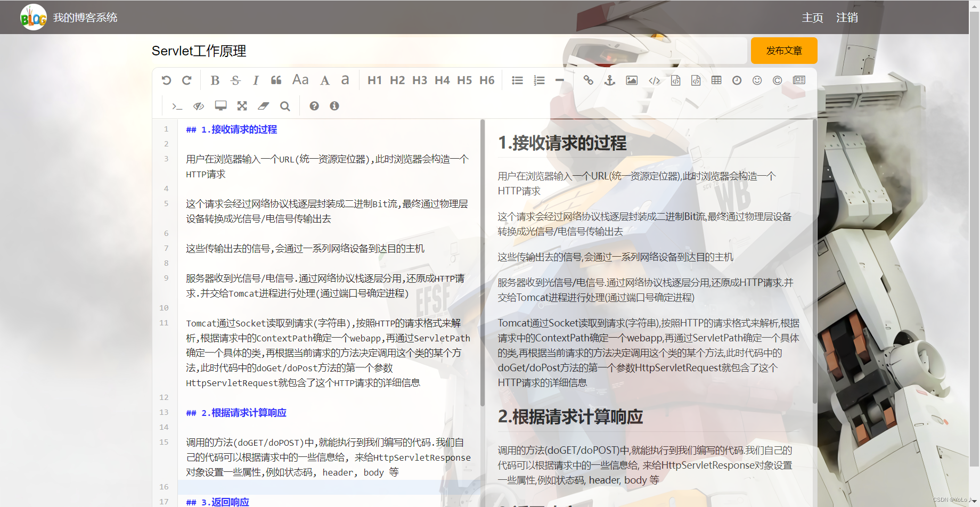980x507 pixels.
Task: Go to 主页 home page
Action: [x=813, y=18]
